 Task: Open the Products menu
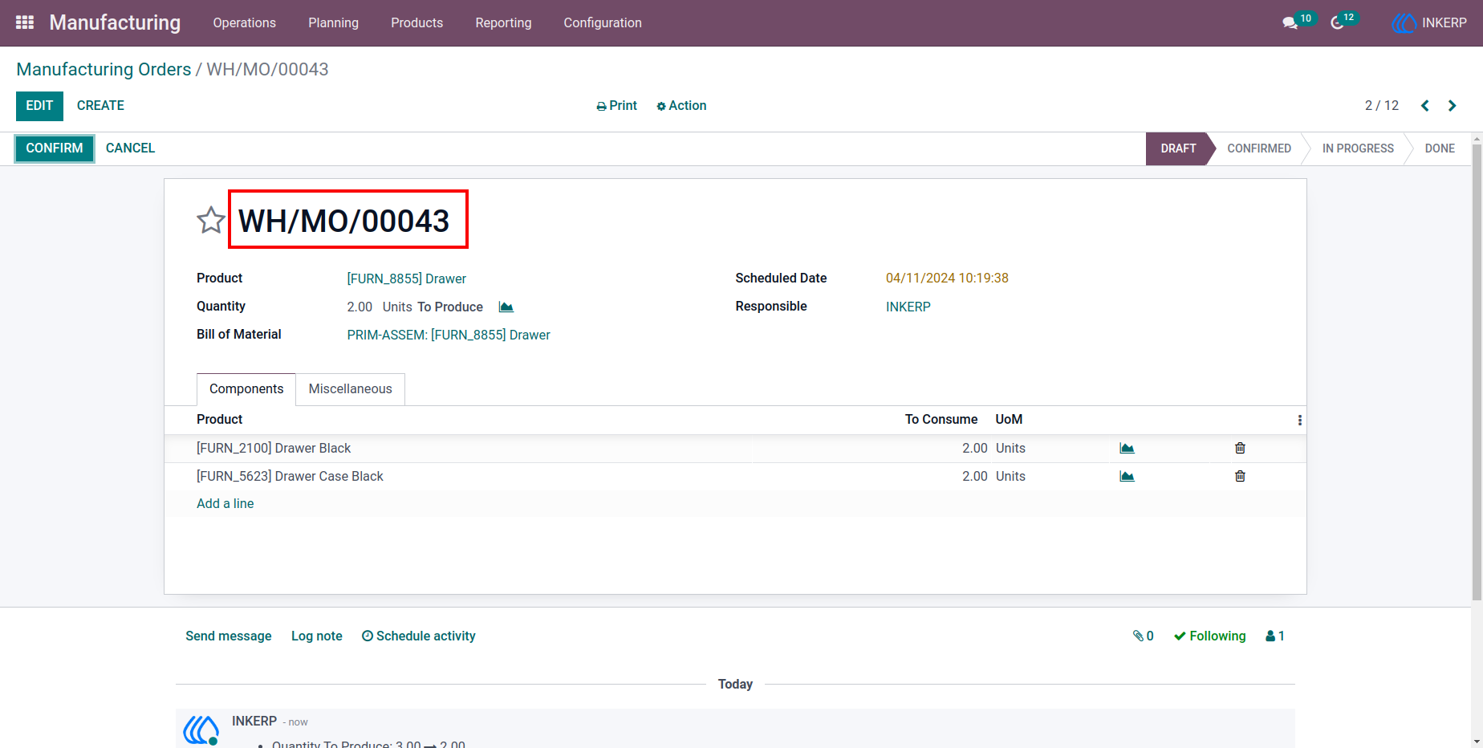(416, 22)
